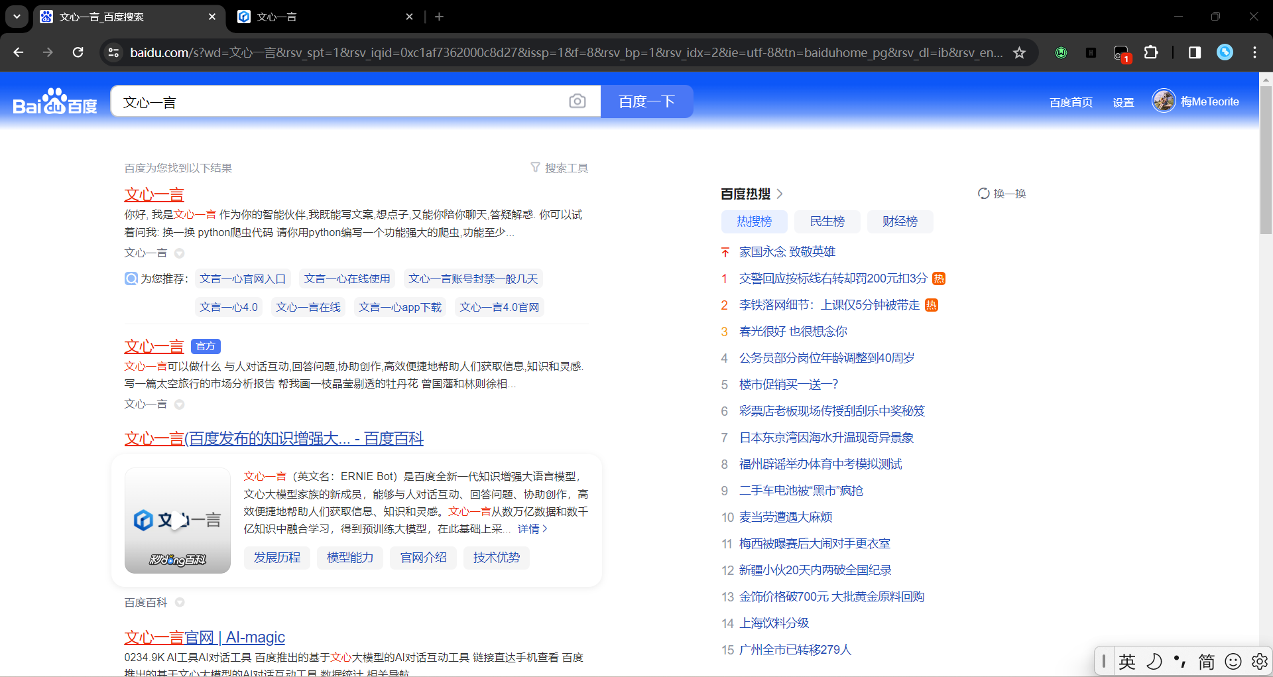Open Chrome profile avatar
The height and width of the screenshot is (677, 1273).
[1225, 52]
